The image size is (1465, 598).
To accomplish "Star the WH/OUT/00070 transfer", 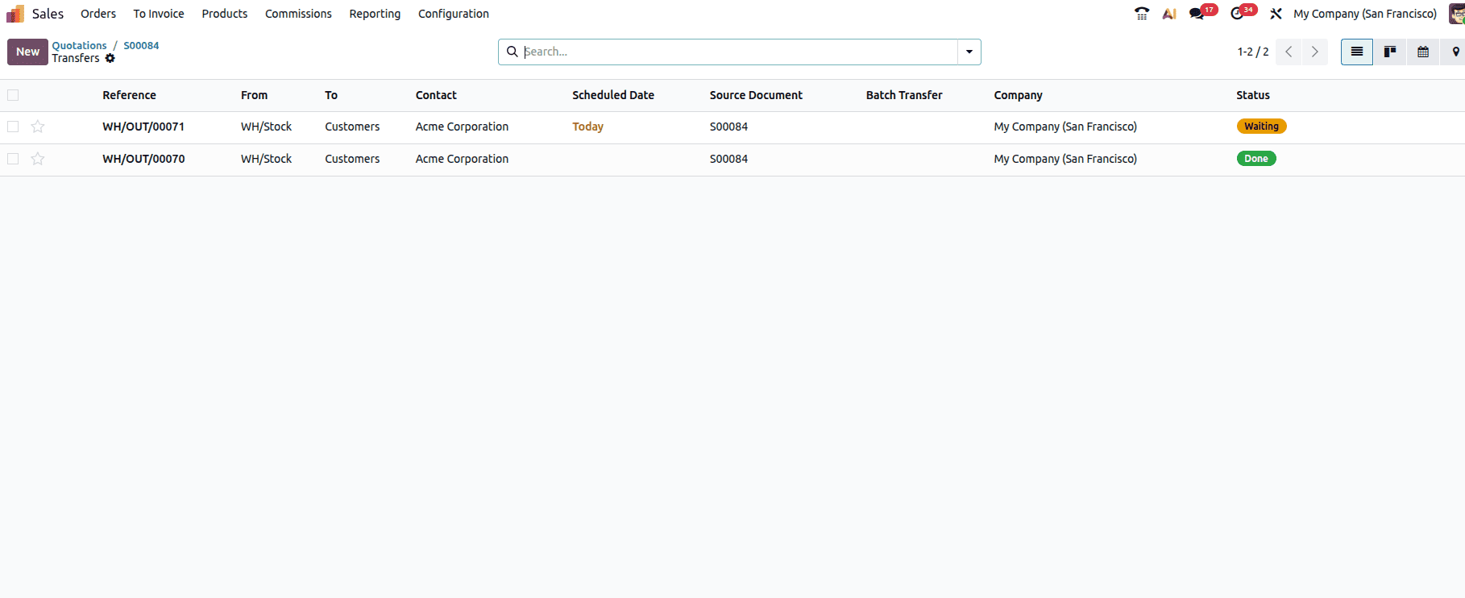I will pos(38,159).
